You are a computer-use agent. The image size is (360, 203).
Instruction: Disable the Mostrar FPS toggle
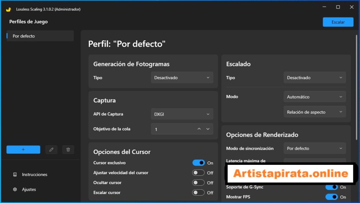point(332,197)
